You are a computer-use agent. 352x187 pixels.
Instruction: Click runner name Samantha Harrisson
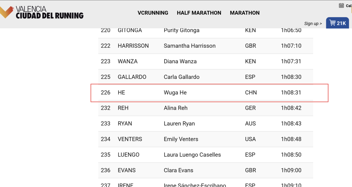tap(189, 46)
